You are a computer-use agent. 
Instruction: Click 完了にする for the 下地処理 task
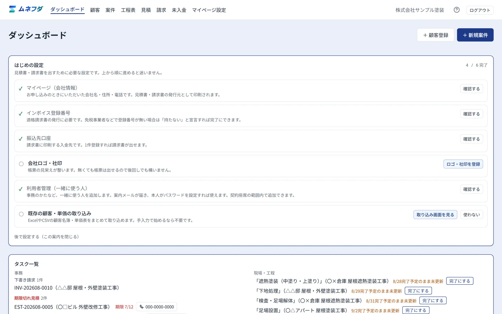point(418,291)
